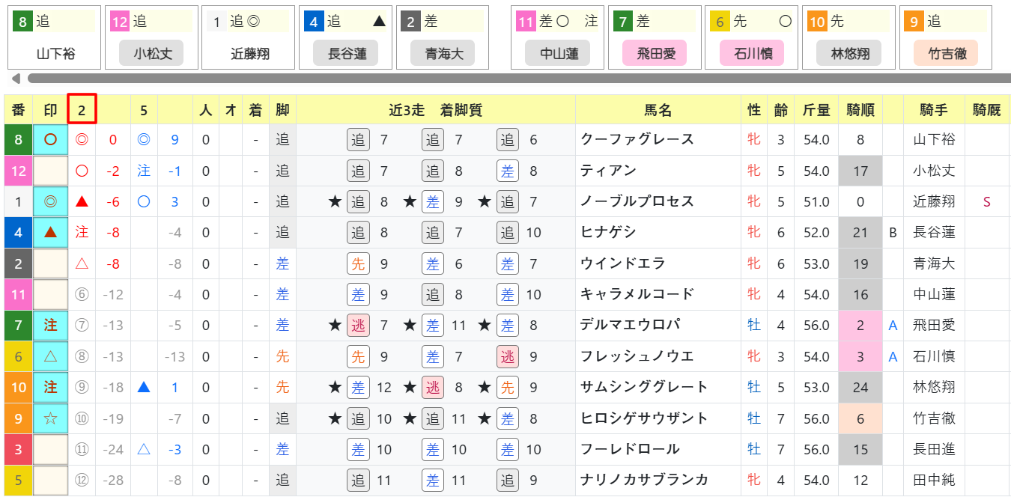Select jockey button 小松丈 in top cards
This screenshot has height=497, width=1011.
click(151, 53)
